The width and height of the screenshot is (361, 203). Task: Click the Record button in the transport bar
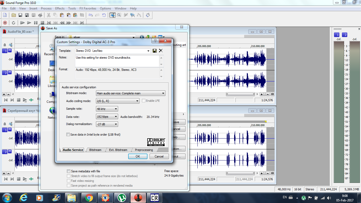5,23
